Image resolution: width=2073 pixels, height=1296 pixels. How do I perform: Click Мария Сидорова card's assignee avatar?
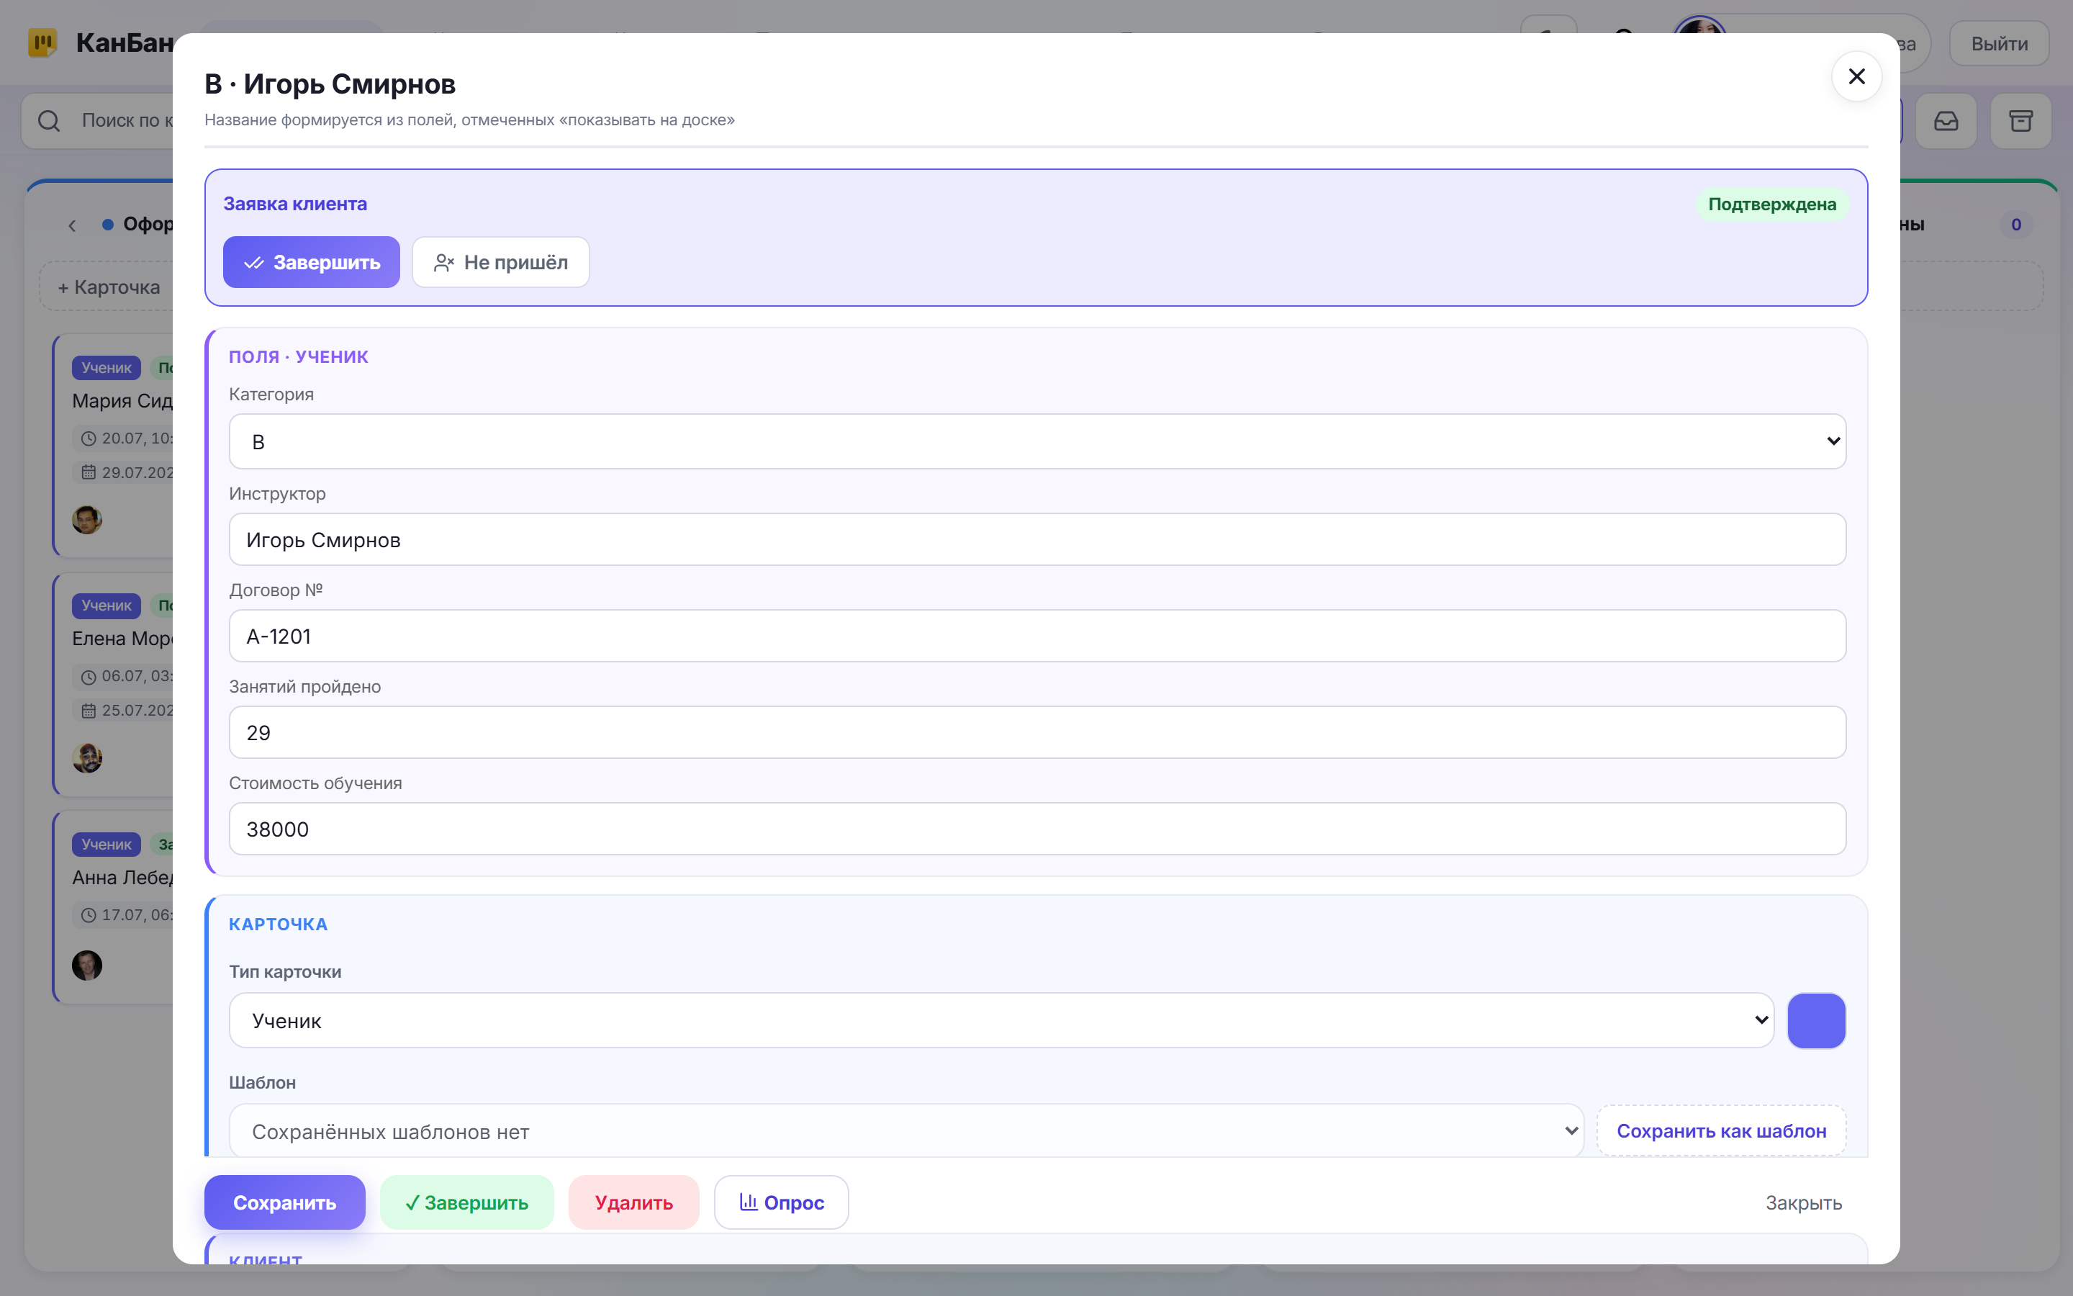tap(86, 519)
